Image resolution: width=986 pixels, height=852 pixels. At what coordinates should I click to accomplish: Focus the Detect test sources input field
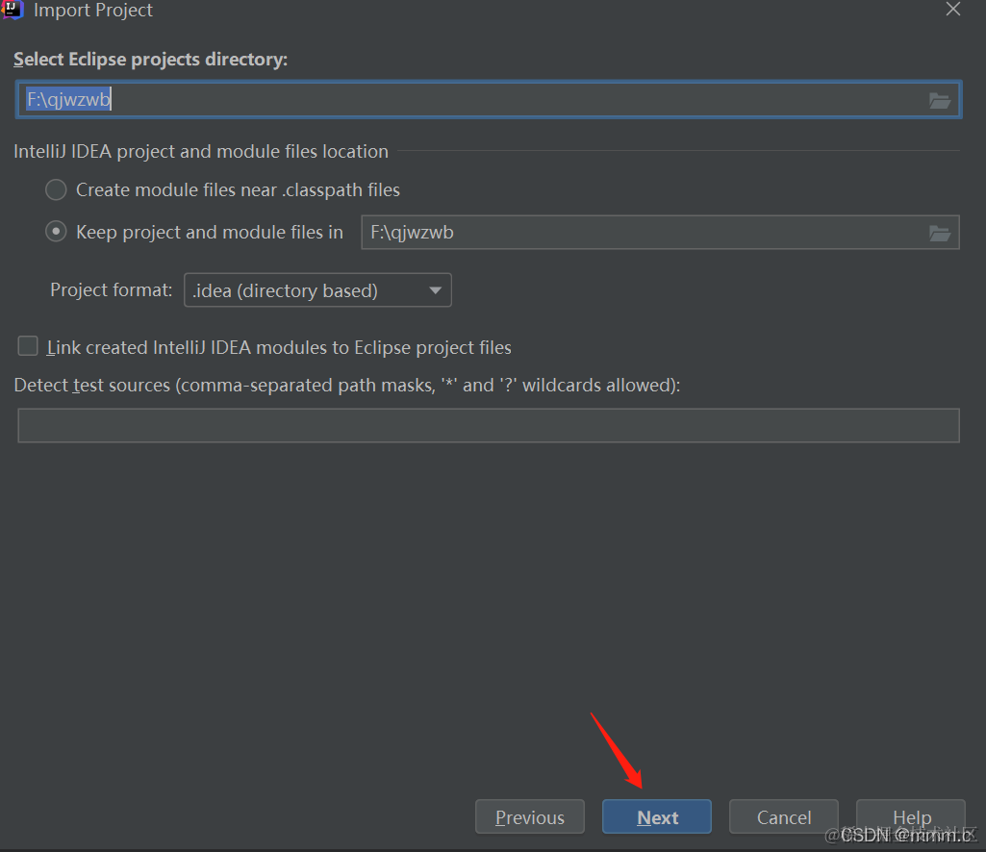point(489,426)
